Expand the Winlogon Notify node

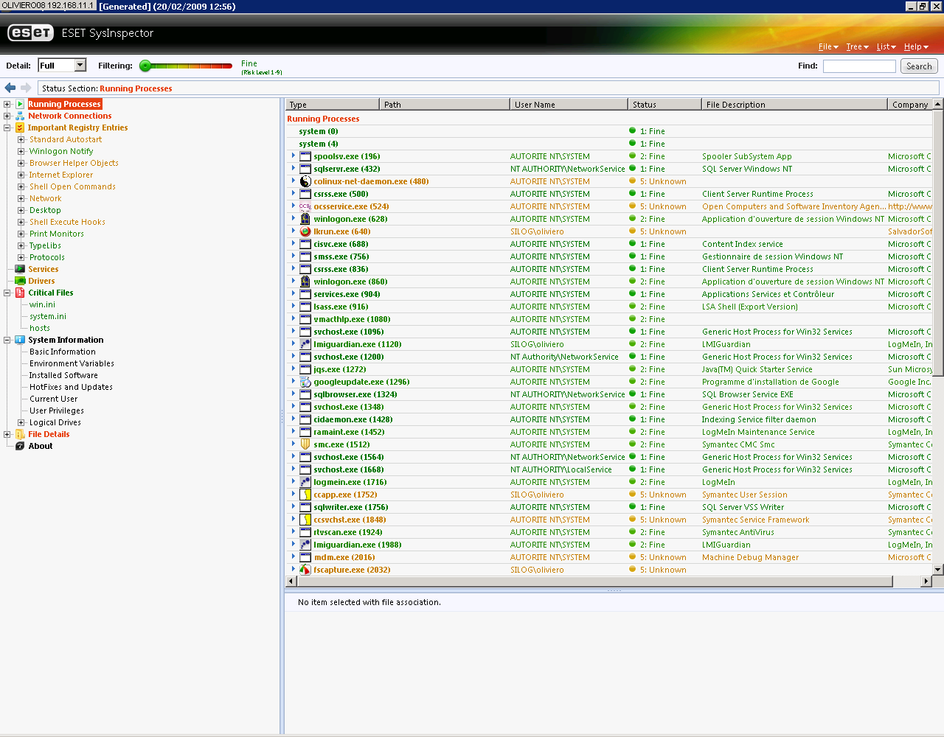(x=21, y=151)
